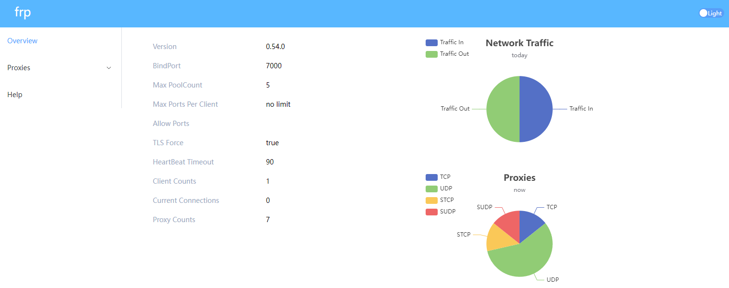Click the Network Traffic chart title
Viewport: 729px width, 288px height.
click(520, 43)
